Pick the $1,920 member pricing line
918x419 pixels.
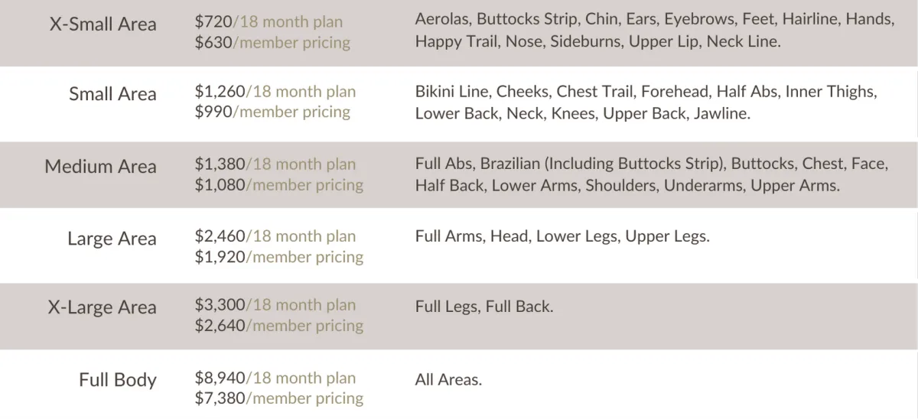[279, 257]
